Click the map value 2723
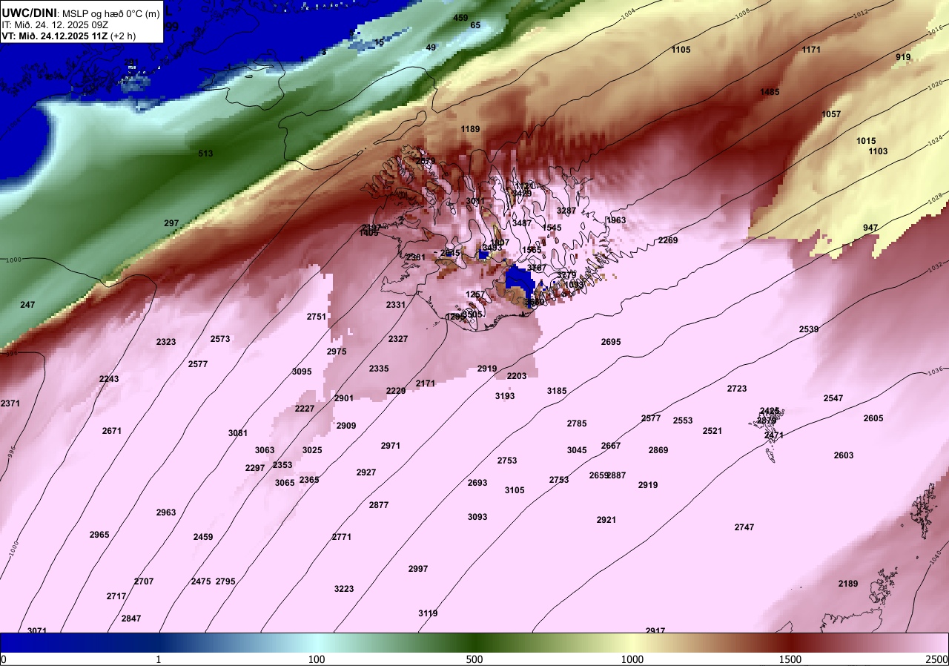949x666 pixels. click(x=737, y=389)
